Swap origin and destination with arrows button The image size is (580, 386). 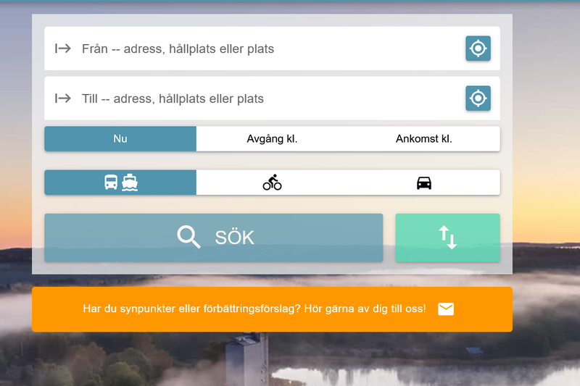point(447,238)
